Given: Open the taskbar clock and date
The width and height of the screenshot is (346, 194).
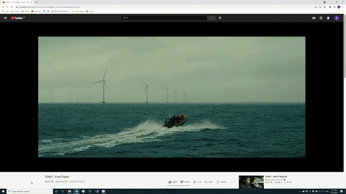Looking at the screenshot, I should pos(334,191).
